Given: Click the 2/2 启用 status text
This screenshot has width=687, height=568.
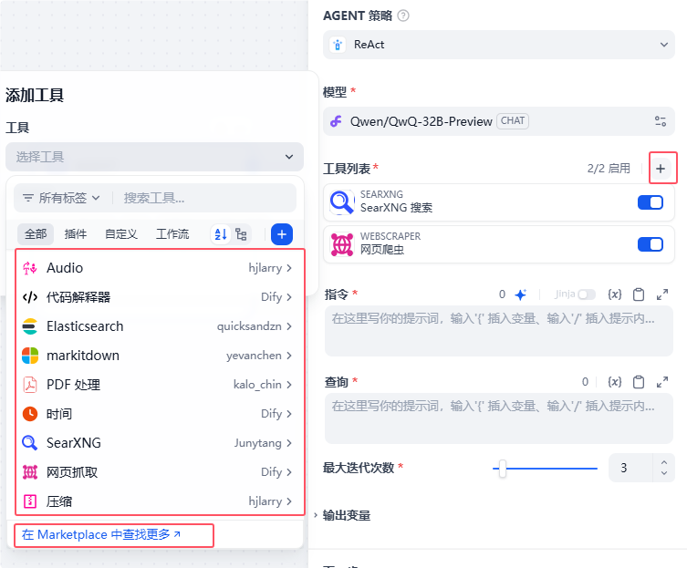Looking at the screenshot, I should coord(609,168).
